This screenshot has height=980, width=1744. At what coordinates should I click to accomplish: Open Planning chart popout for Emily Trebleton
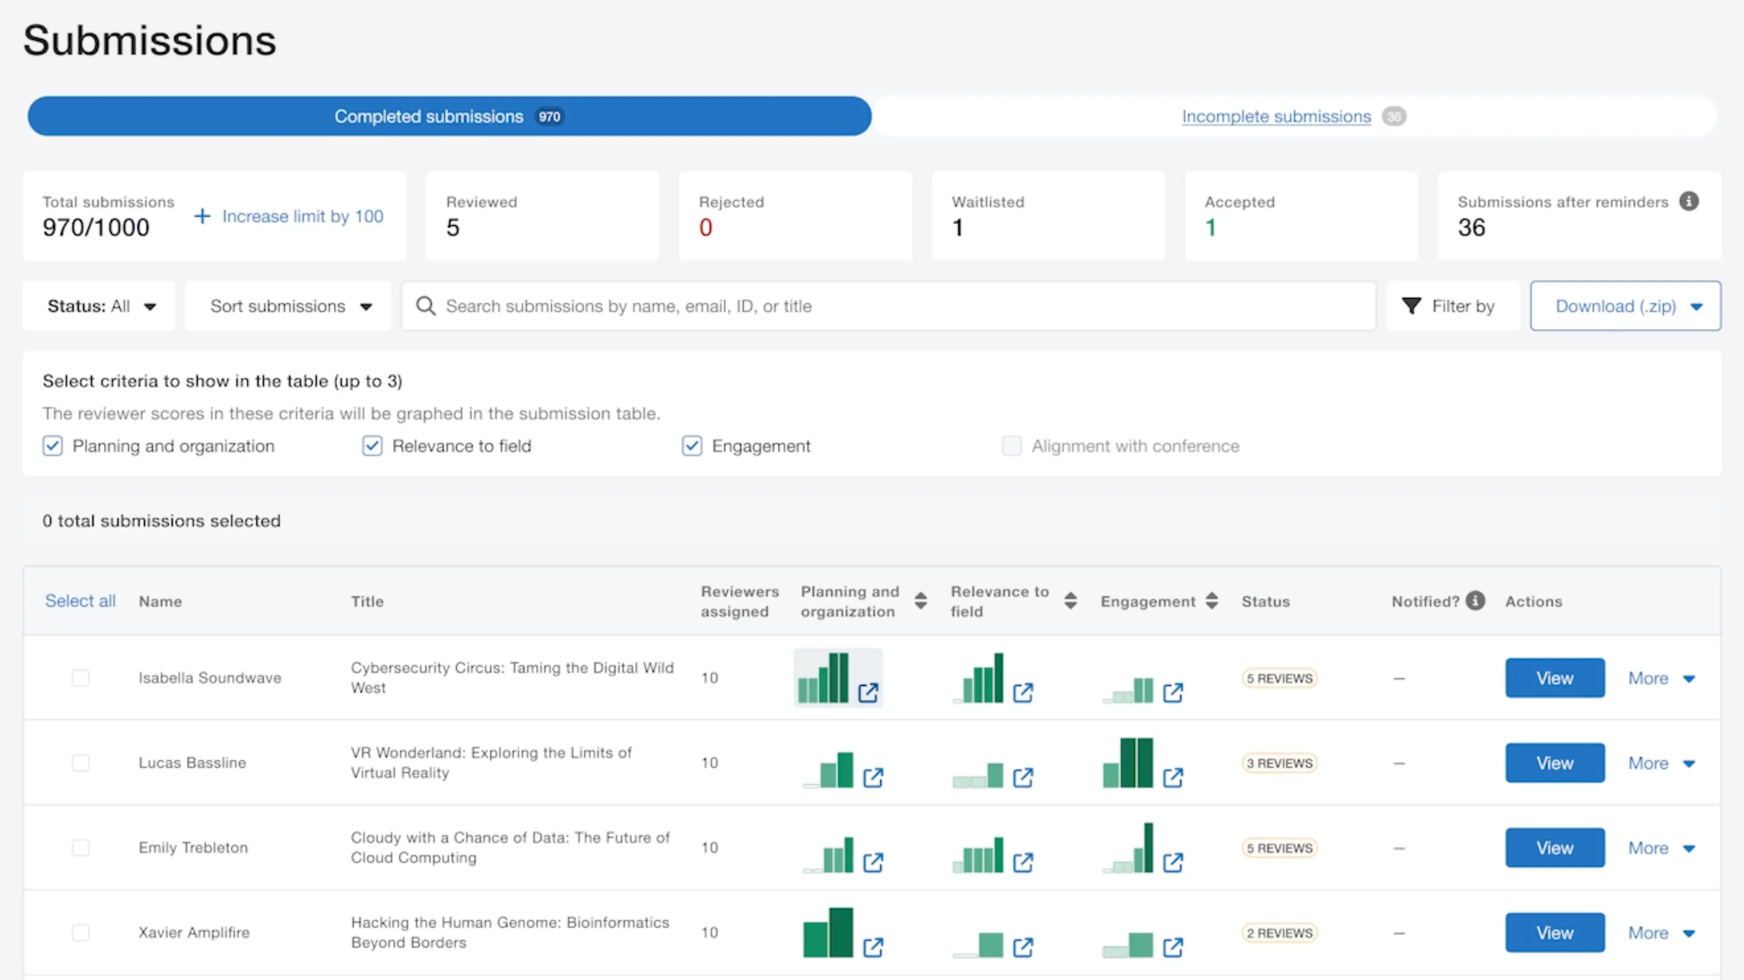click(873, 862)
